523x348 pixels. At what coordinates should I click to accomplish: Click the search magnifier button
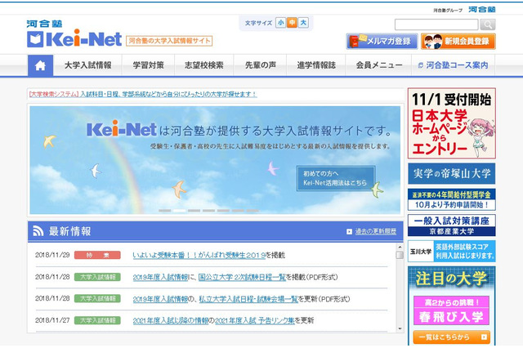coord(487,25)
